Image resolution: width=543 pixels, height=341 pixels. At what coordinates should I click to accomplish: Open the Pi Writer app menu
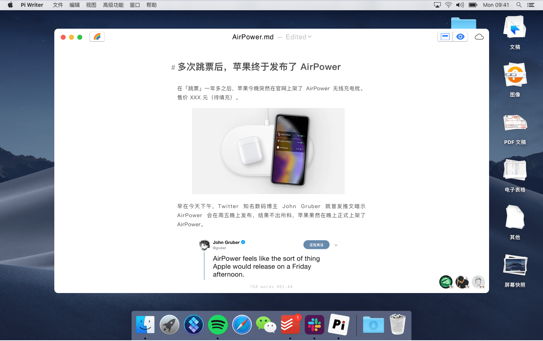[x=32, y=5]
